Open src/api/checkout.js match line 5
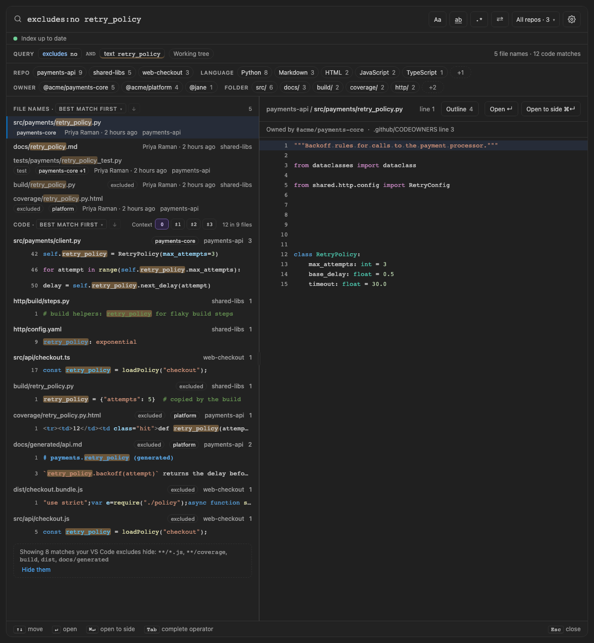This screenshot has height=643, width=594. click(x=133, y=532)
